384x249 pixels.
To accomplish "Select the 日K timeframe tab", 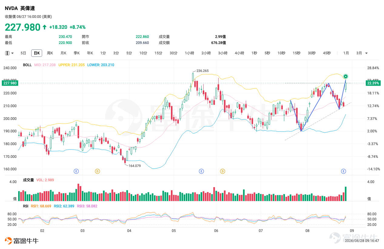I will 37,53.
